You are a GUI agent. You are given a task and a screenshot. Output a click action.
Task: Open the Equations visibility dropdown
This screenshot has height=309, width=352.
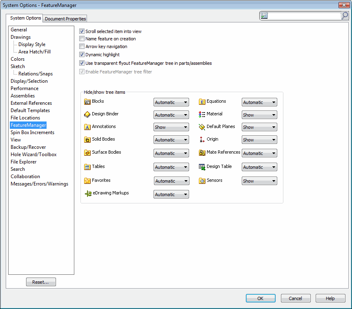point(260,102)
